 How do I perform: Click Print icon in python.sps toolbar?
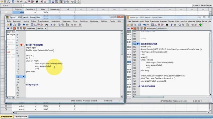135,25
